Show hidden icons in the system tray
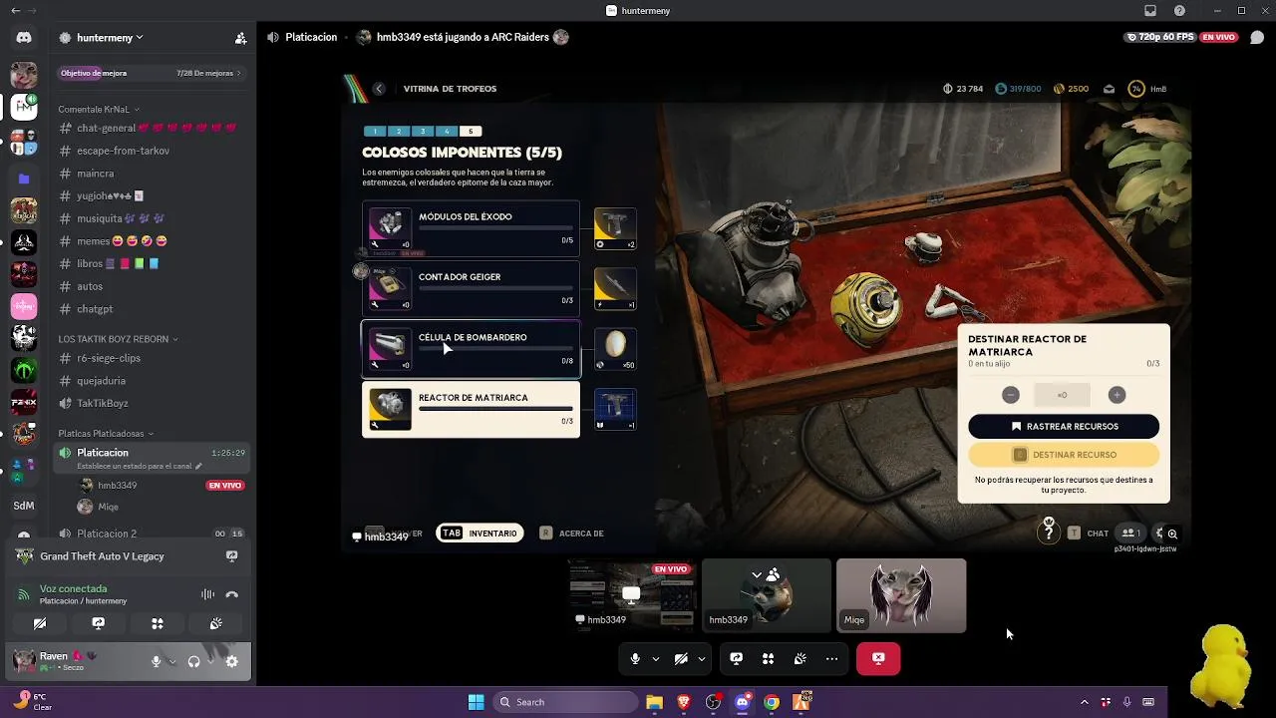 [x=1085, y=702]
